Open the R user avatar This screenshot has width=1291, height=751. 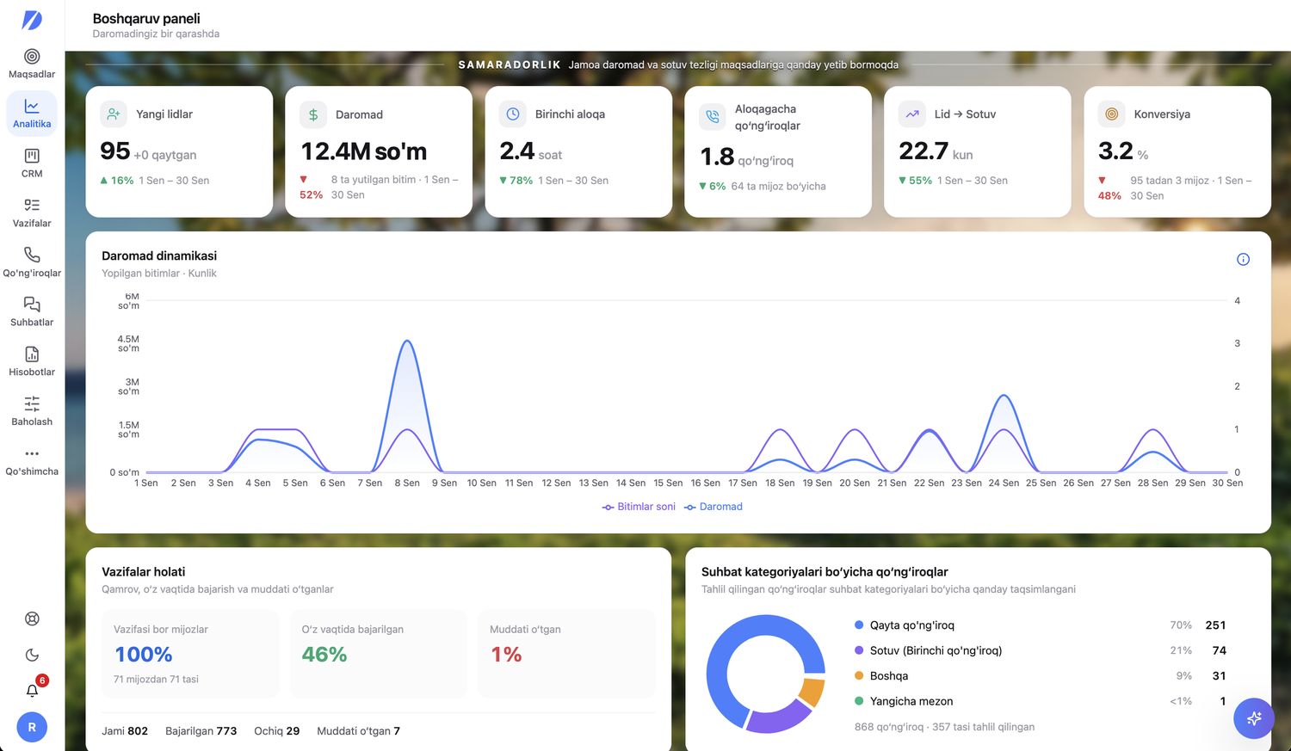click(x=32, y=727)
